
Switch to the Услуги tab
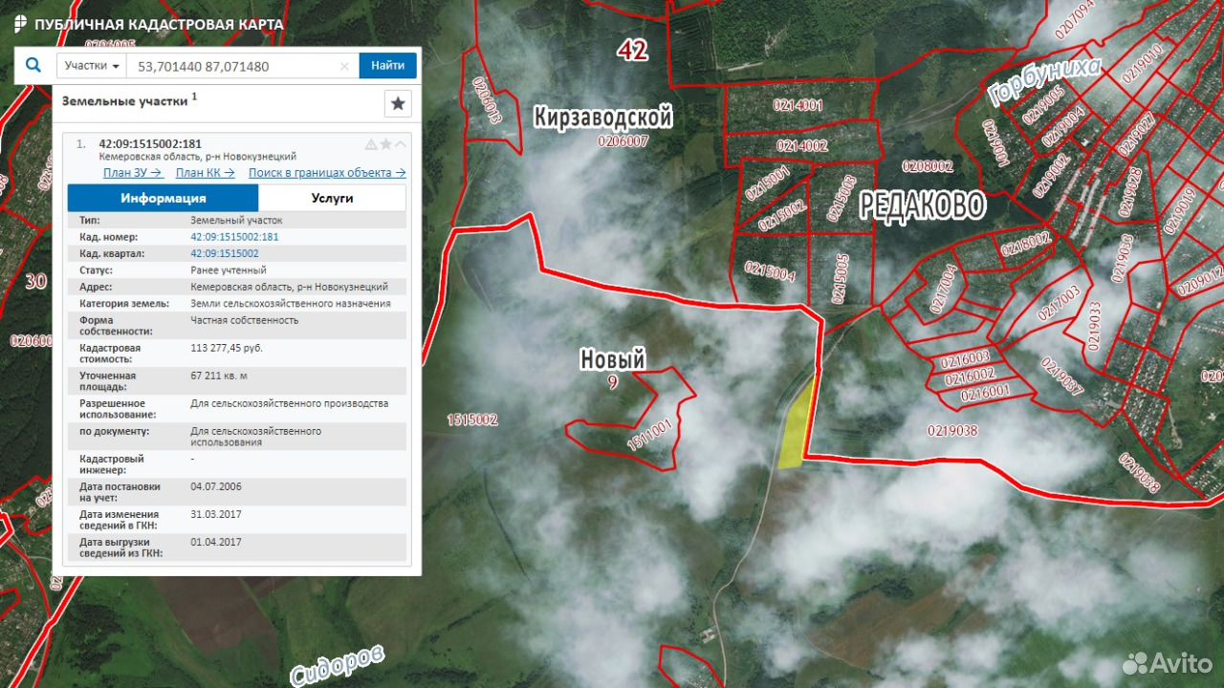pyautogui.click(x=332, y=198)
